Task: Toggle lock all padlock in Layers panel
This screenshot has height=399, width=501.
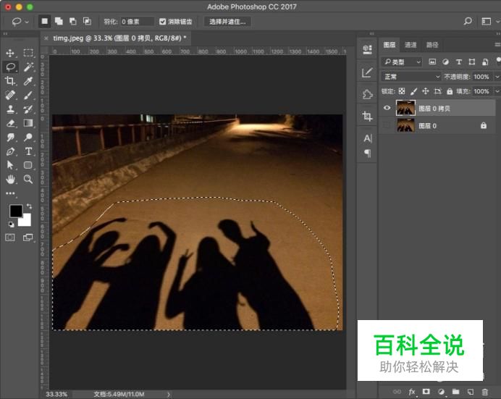Action: [x=450, y=91]
